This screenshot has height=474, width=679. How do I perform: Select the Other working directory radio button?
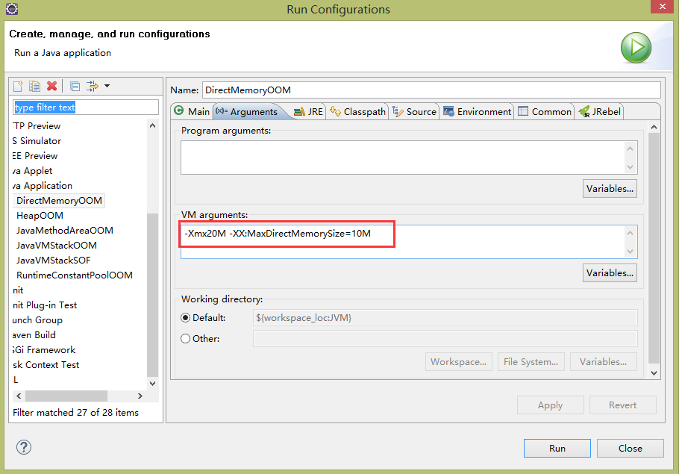(x=185, y=338)
